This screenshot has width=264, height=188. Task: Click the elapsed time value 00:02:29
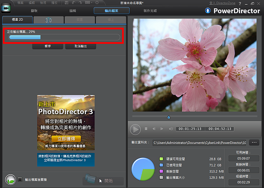click(x=244, y=182)
